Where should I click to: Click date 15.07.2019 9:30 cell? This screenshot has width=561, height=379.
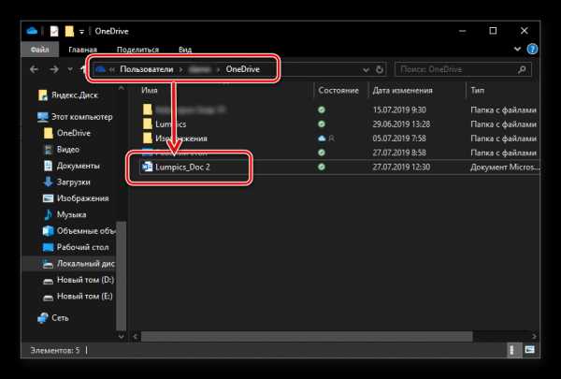tap(399, 110)
